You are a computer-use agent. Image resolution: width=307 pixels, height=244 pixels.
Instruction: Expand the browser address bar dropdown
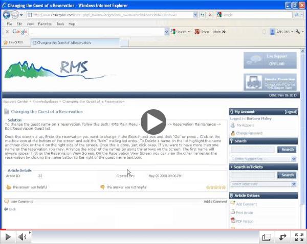(x=195, y=15)
